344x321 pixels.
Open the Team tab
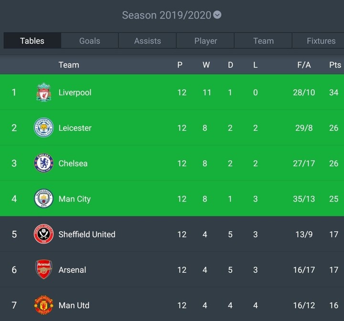point(263,41)
